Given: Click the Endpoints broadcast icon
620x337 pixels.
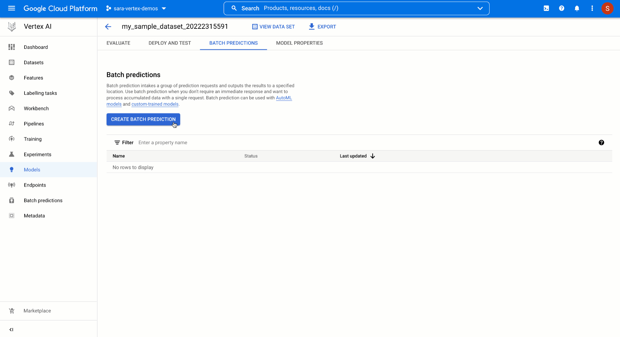Looking at the screenshot, I should (12, 185).
